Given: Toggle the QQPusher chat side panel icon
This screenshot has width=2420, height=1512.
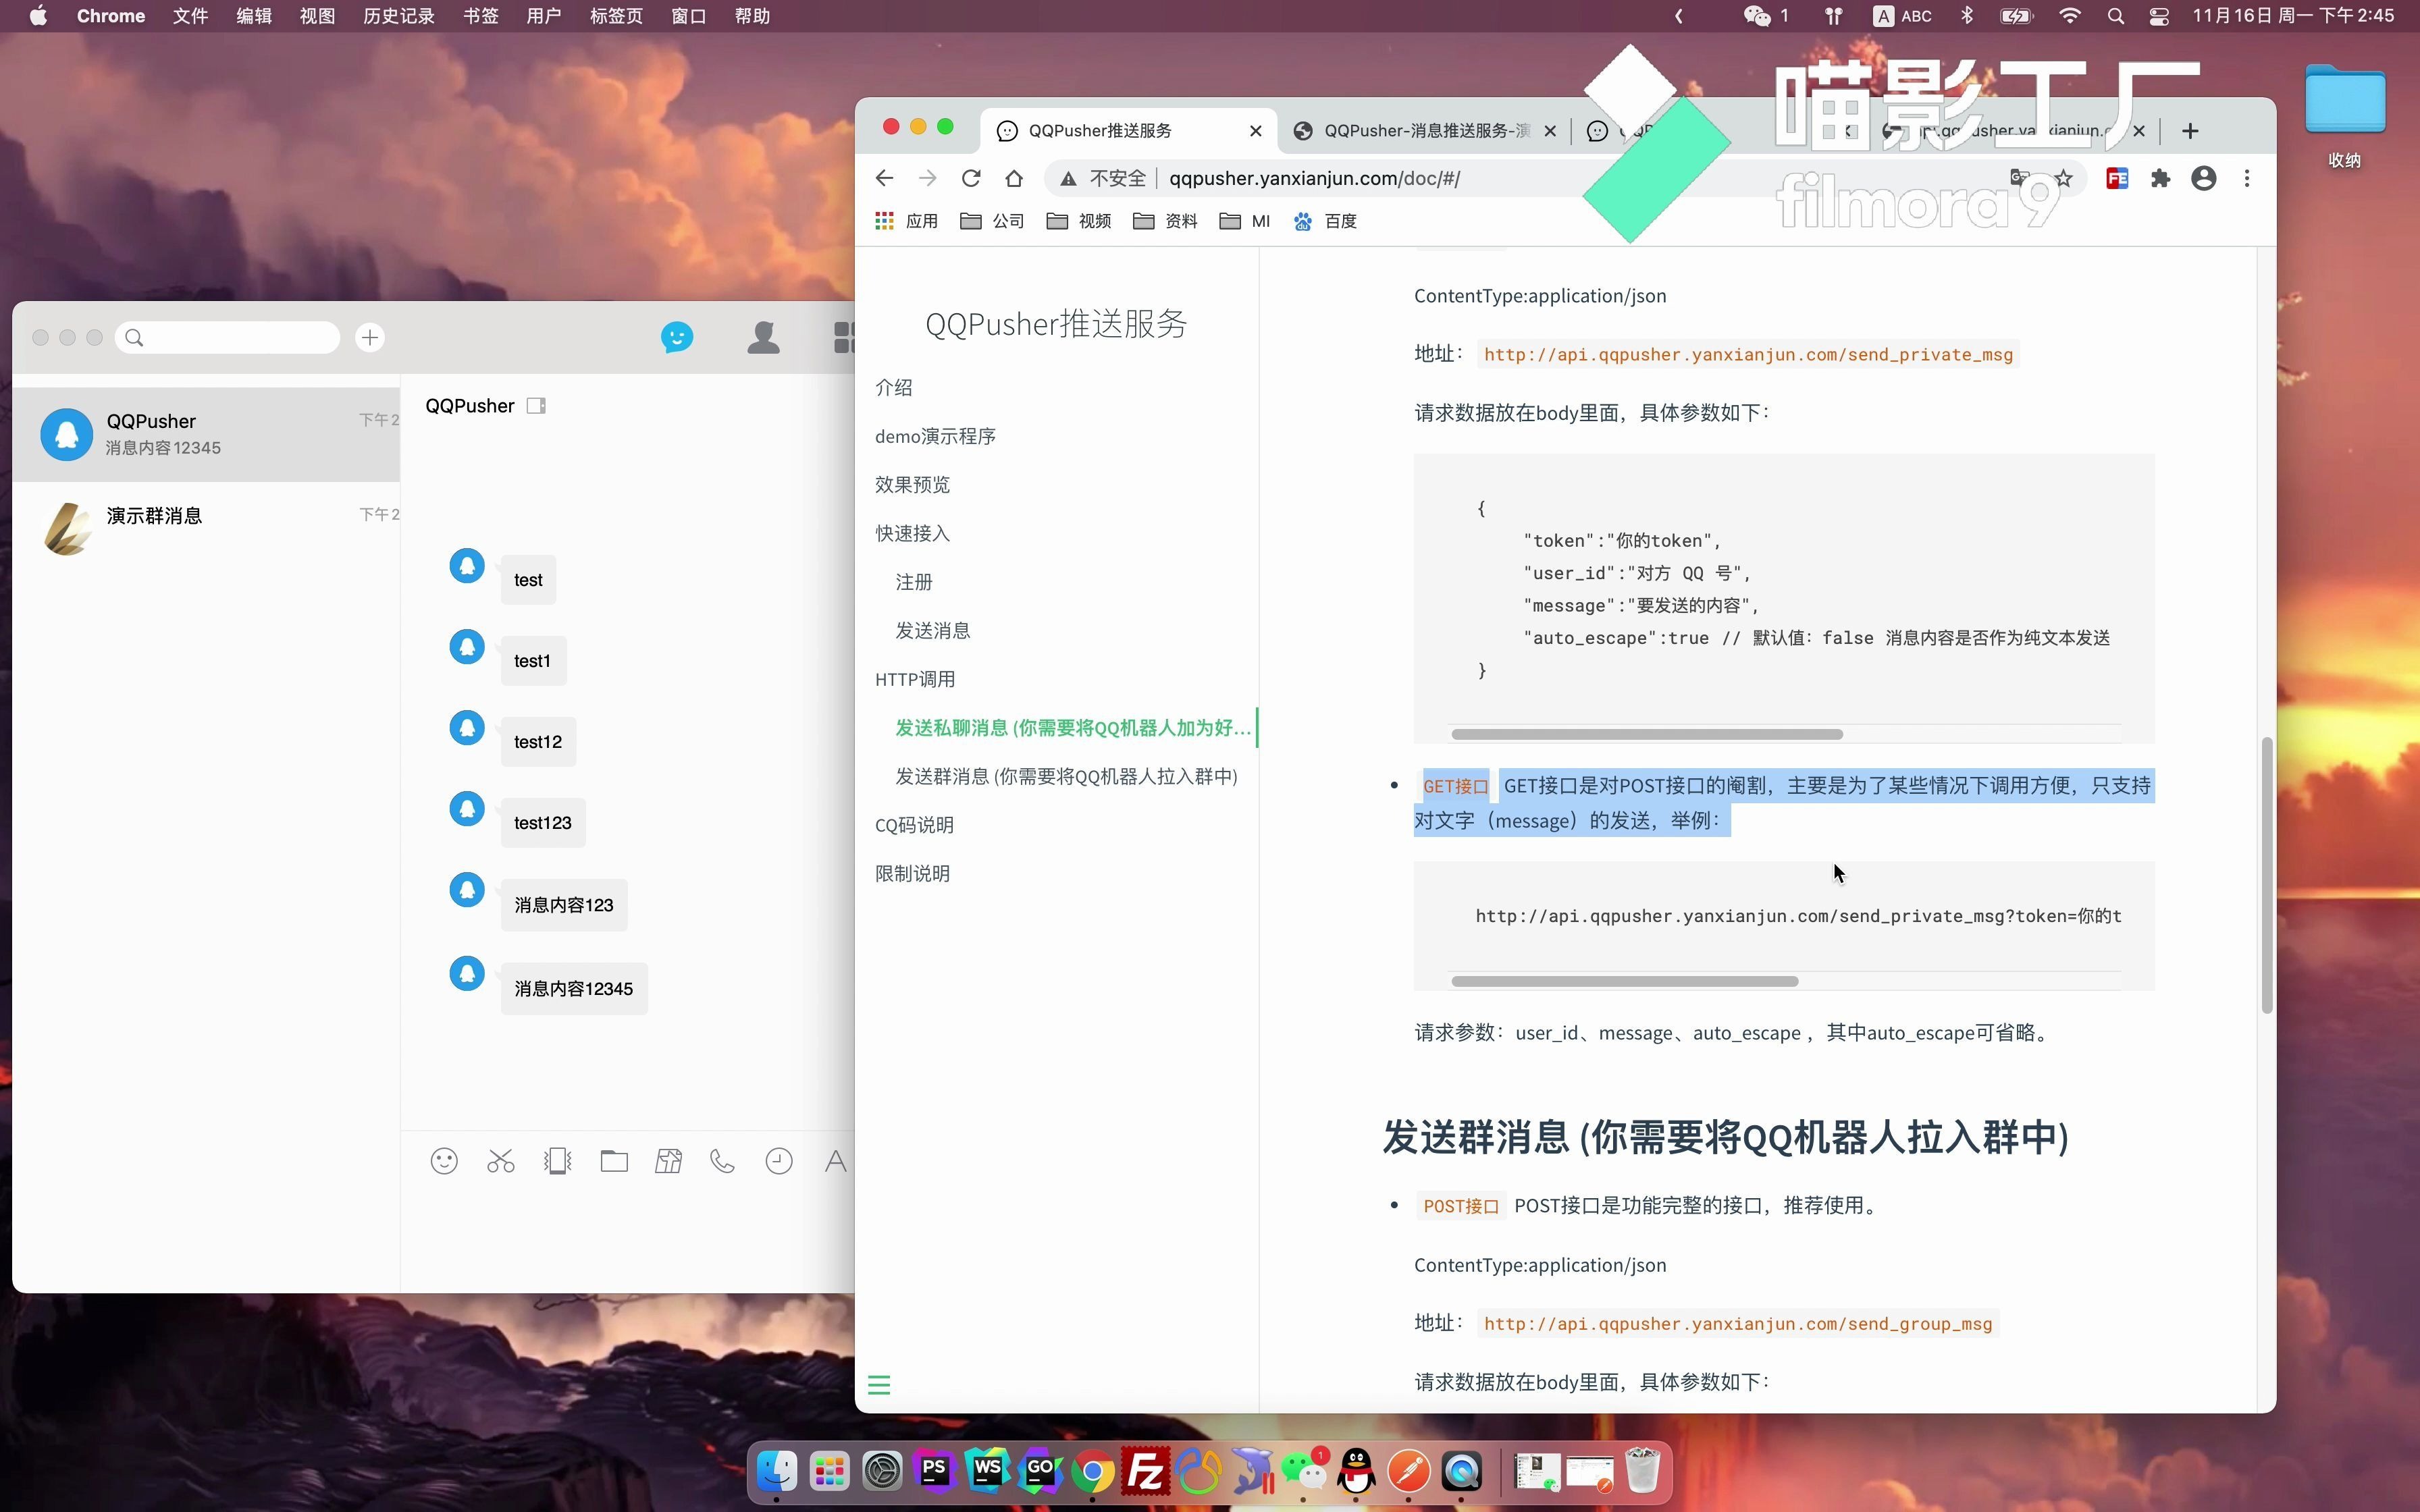Looking at the screenshot, I should point(536,406).
